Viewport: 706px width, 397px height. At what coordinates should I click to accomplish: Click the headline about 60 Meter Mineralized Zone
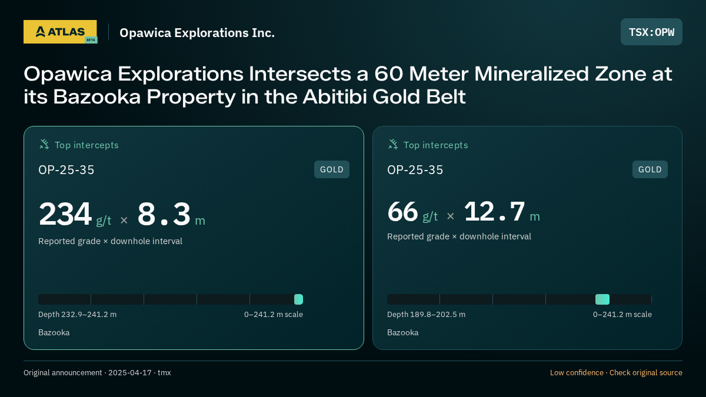click(x=348, y=85)
